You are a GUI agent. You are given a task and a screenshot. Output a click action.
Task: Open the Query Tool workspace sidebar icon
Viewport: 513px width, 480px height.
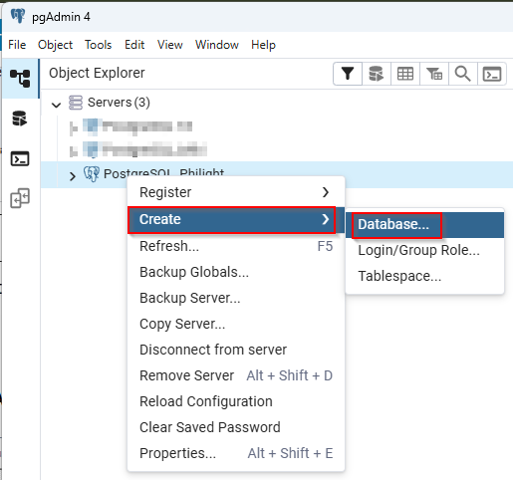pos(20,119)
